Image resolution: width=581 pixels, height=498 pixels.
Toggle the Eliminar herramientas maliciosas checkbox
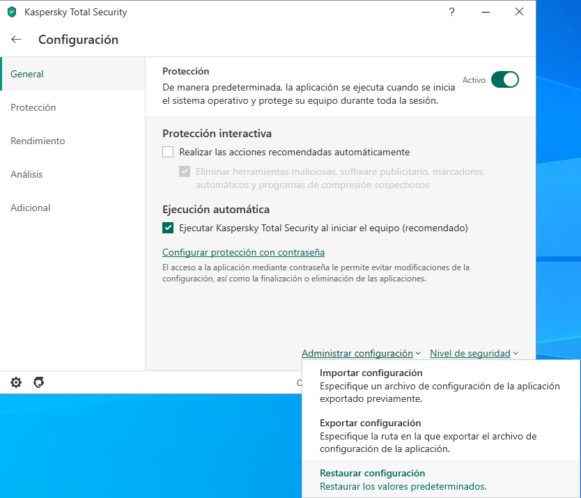(x=185, y=171)
